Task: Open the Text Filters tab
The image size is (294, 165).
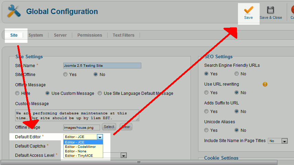Action: coord(123,35)
